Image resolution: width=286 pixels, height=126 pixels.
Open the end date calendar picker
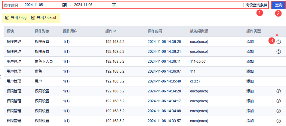(114, 5)
